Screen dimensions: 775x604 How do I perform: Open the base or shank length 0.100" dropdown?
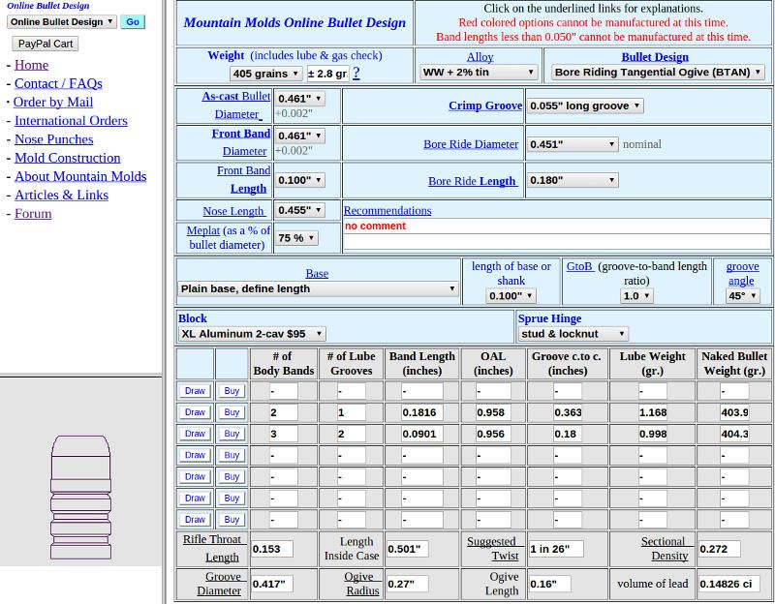[511, 296]
